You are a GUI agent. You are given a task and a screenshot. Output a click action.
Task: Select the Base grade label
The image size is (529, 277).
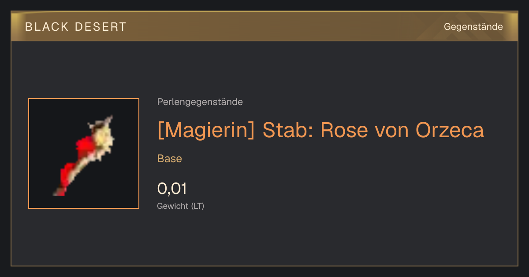[x=170, y=159]
